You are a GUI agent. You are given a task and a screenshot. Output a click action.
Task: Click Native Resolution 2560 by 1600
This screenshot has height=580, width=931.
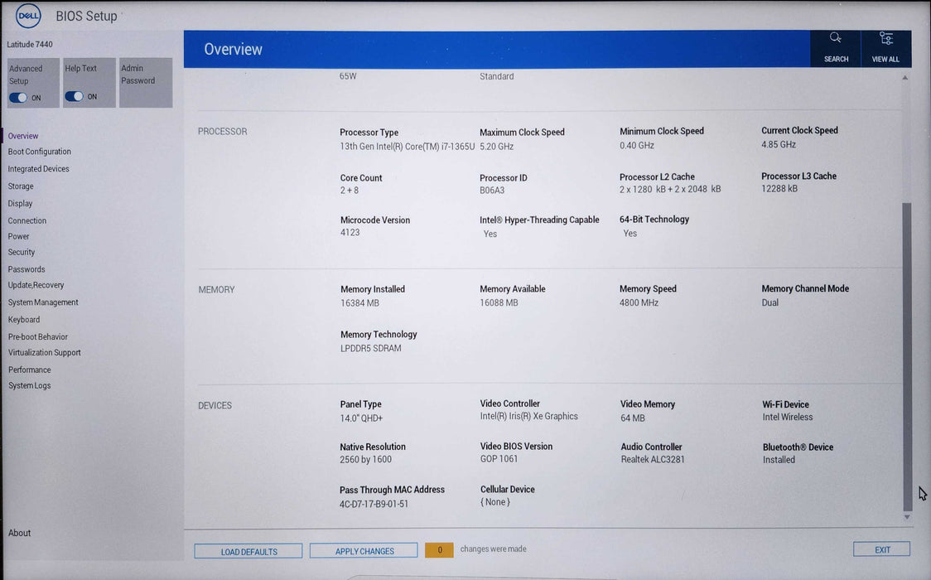[366, 460]
